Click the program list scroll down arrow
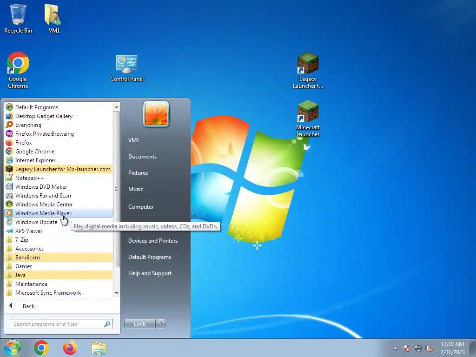Viewport: 476px width, 357px height. tap(117, 293)
